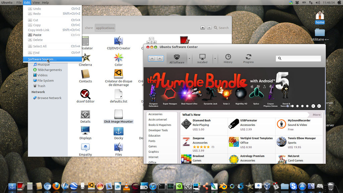Image resolution: width=343 pixels, height=193 pixels.
Task: Open Trash in the dock
Action: (x=331, y=186)
